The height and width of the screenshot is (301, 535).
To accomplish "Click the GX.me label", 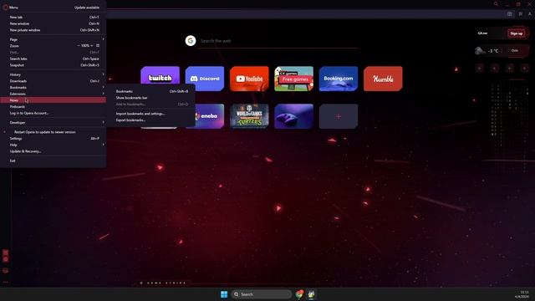I will click(482, 33).
